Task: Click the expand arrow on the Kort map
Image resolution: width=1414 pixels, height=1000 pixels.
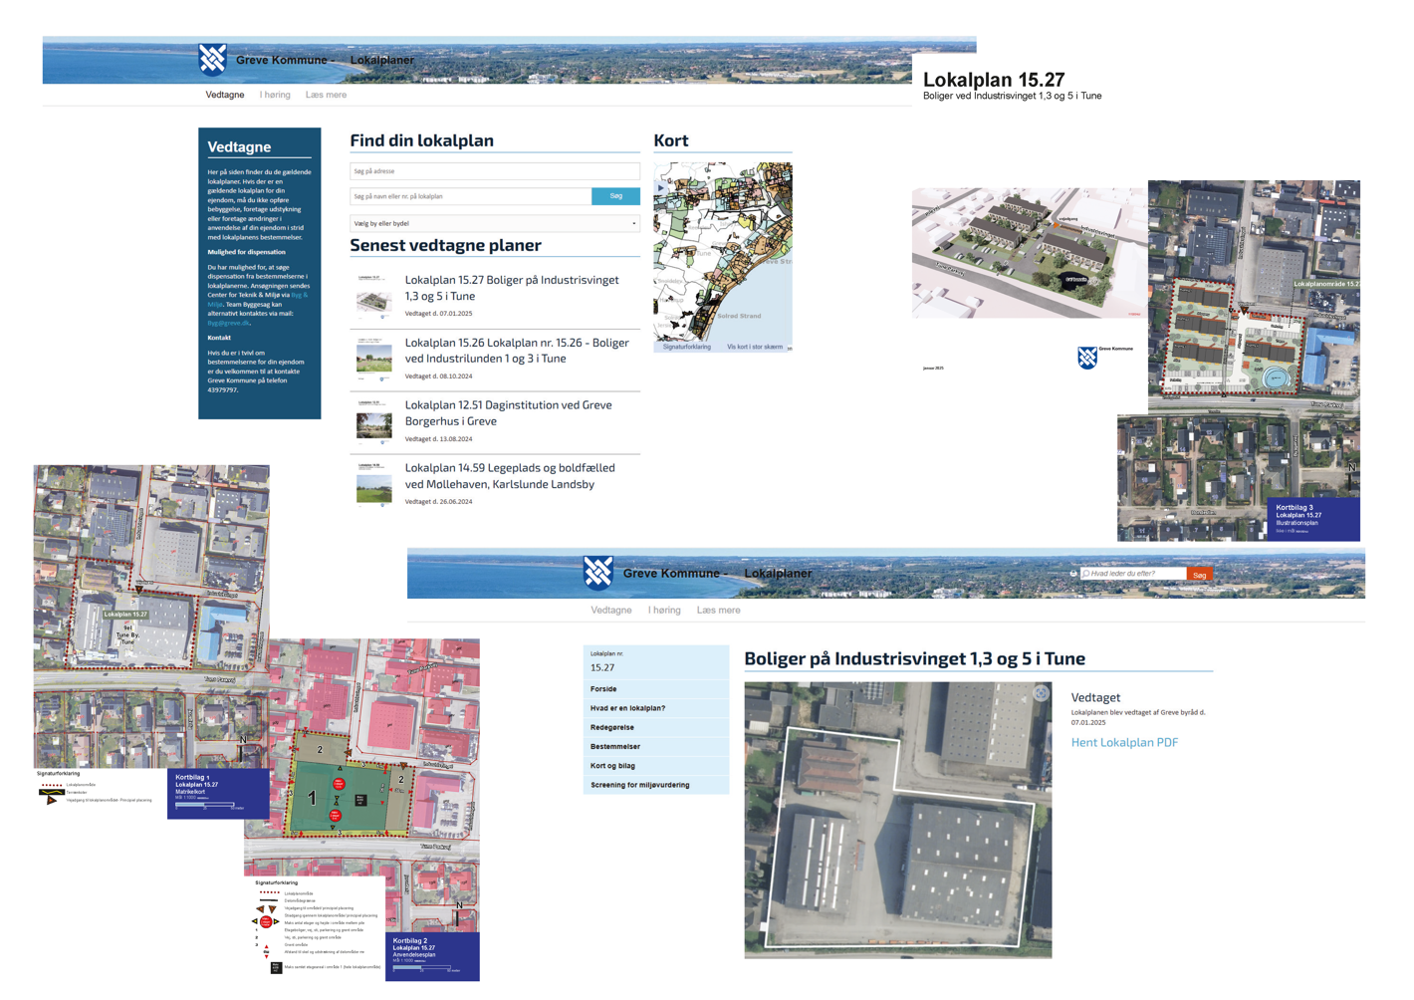Action: pos(661,187)
